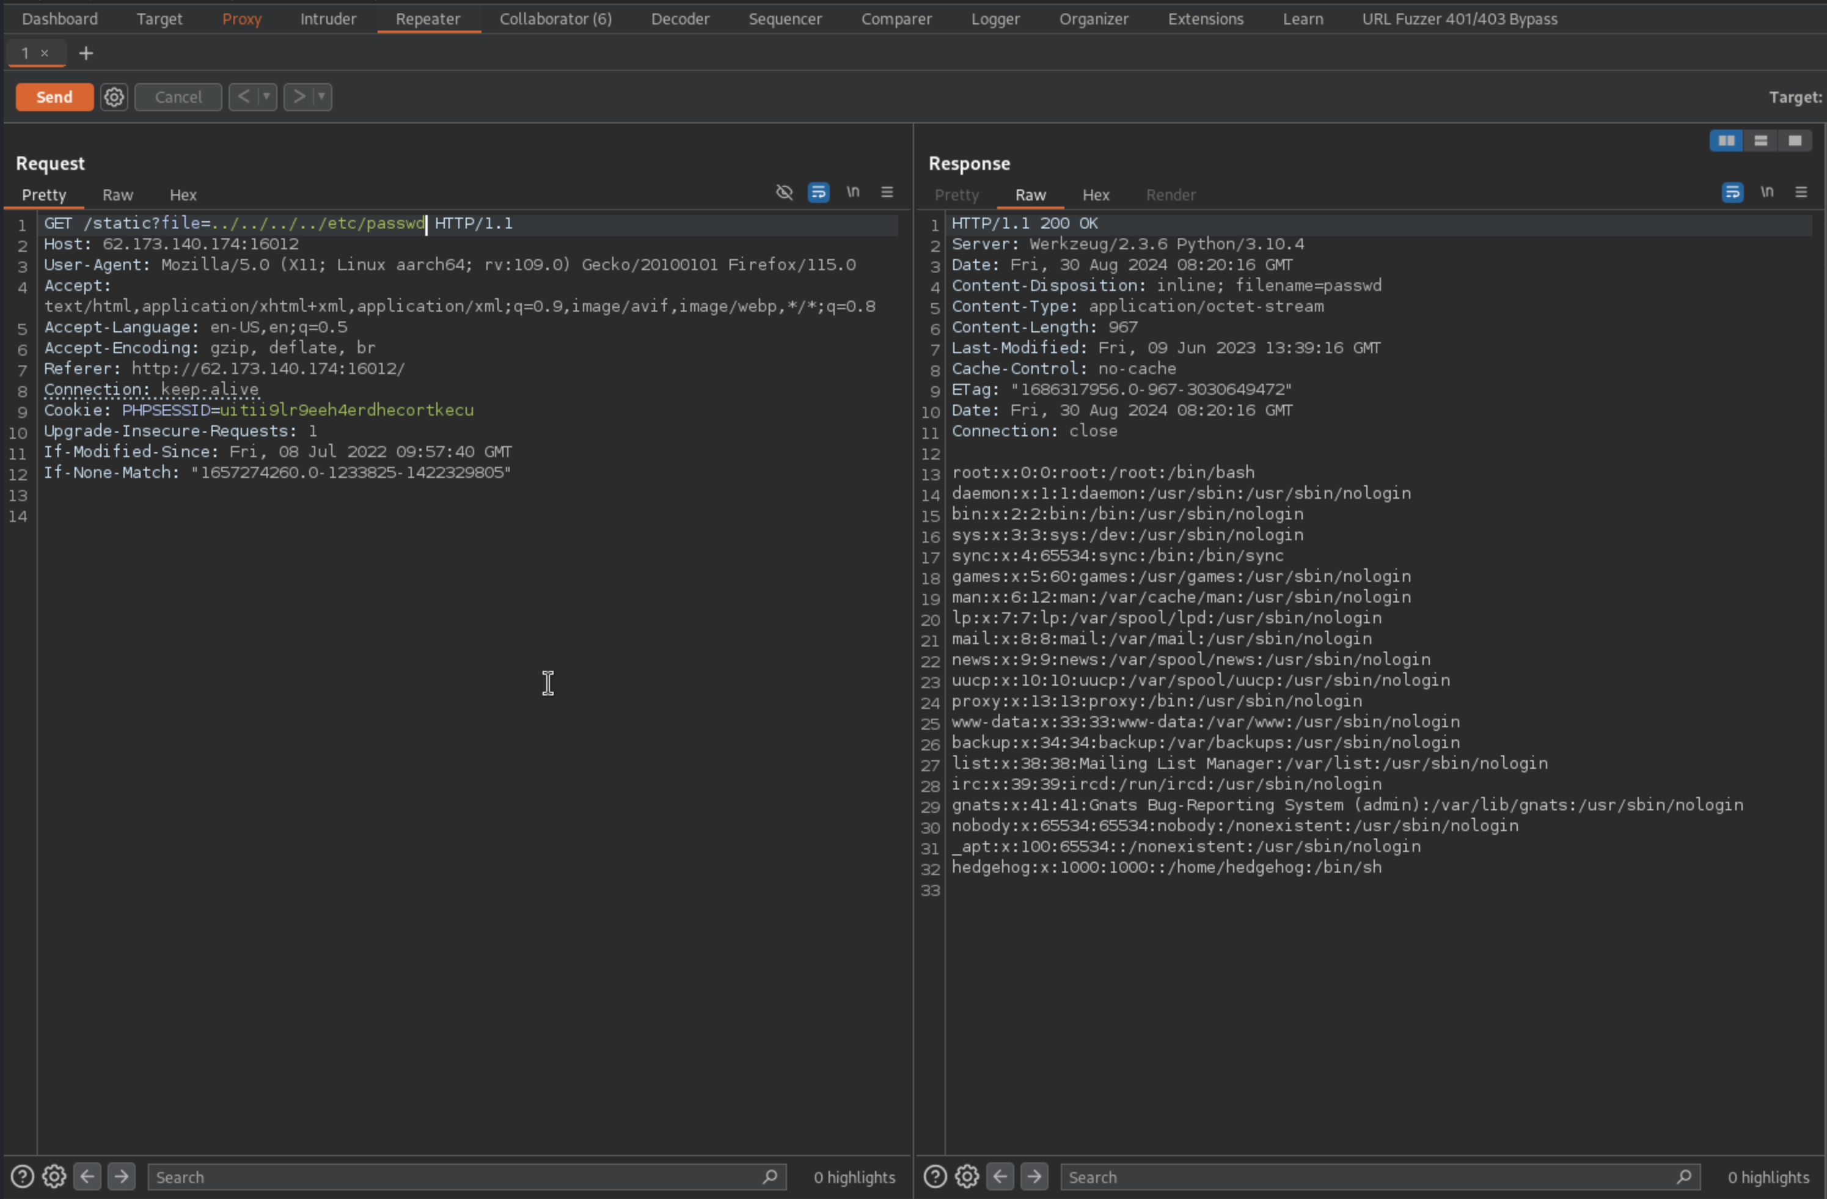Viewport: 1827px width, 1199px height.
Task: Open the Response search settings gear
Action: coord(967,1176)
